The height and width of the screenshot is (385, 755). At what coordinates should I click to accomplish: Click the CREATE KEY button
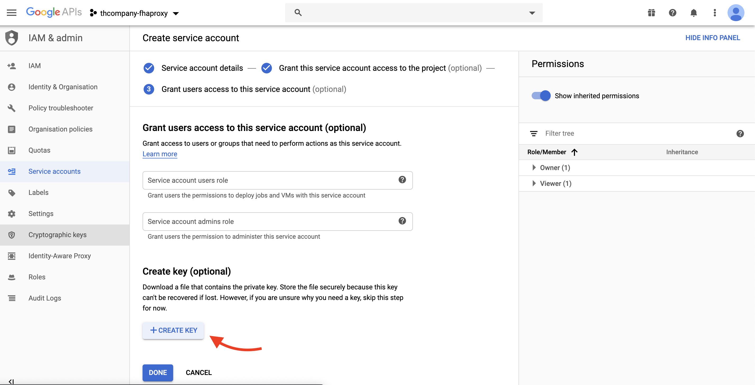173,330
